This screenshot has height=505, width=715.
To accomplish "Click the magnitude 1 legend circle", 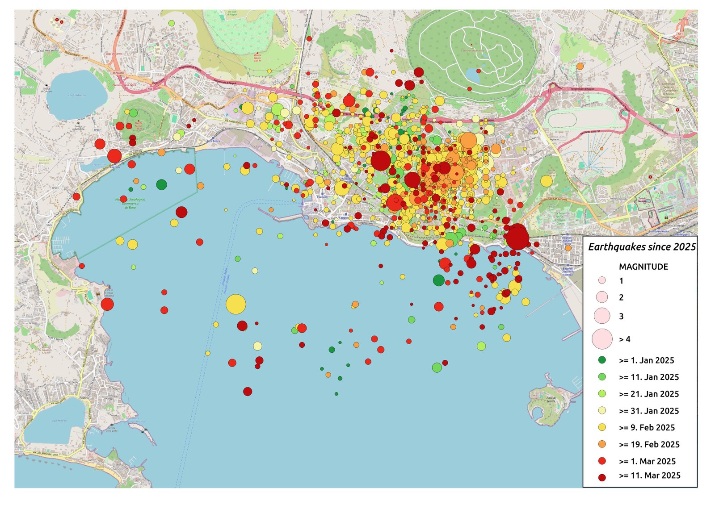I will click(x=602, y=280).
